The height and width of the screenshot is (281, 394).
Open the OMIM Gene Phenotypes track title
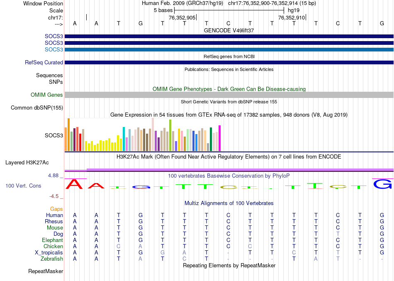pyautogui.click(x=229, y=89)
